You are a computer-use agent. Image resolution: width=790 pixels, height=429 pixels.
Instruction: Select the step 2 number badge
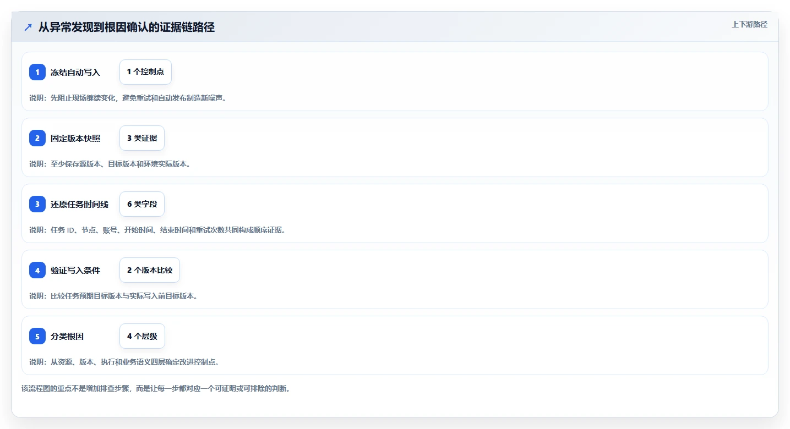[37, 138]
